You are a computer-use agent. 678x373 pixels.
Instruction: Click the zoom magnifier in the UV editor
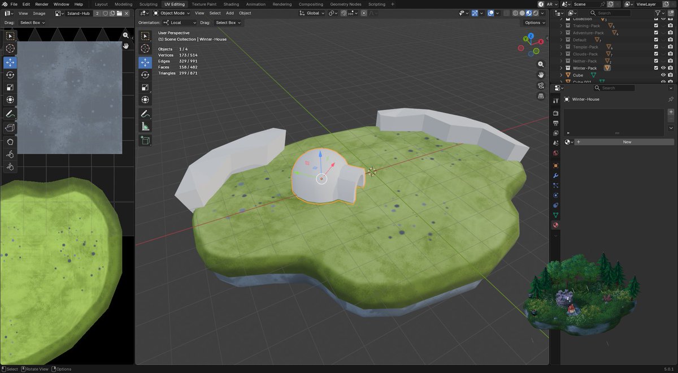[125, 35]
